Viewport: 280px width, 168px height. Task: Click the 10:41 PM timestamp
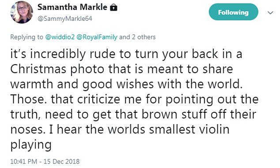tap(24, 161)
